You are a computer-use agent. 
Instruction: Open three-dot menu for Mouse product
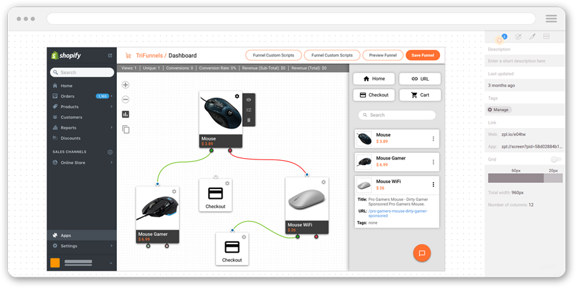tap(433, 138)
